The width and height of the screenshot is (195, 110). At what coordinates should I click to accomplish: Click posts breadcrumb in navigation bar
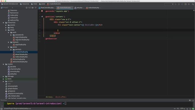point(42,4)
